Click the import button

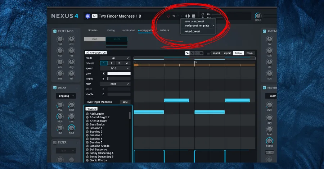click(216, 53)
